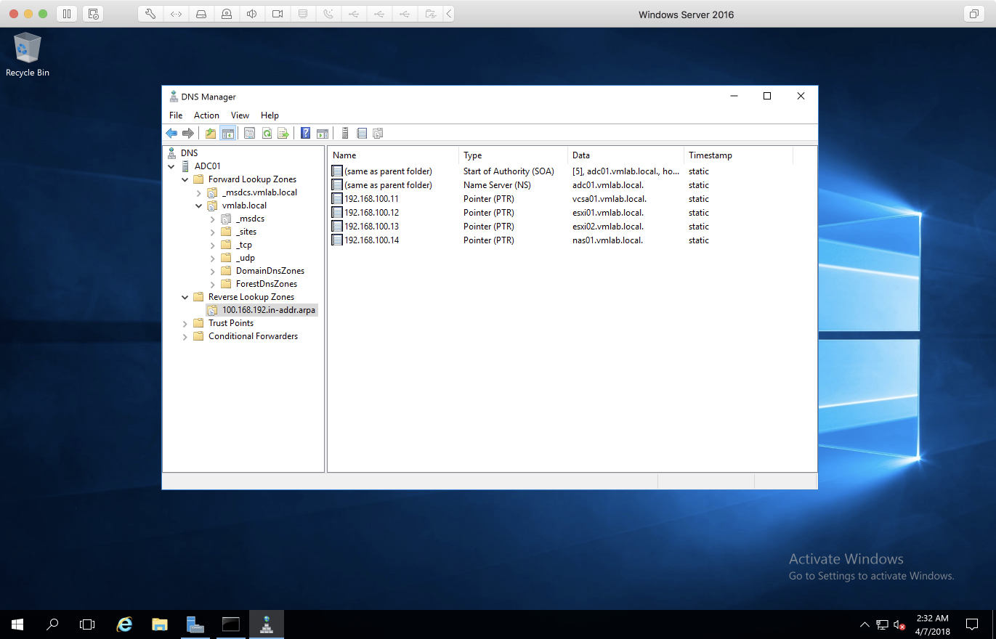
Task: Select Conditional Forwarders in the tree
Action: [x=253, y=336]
